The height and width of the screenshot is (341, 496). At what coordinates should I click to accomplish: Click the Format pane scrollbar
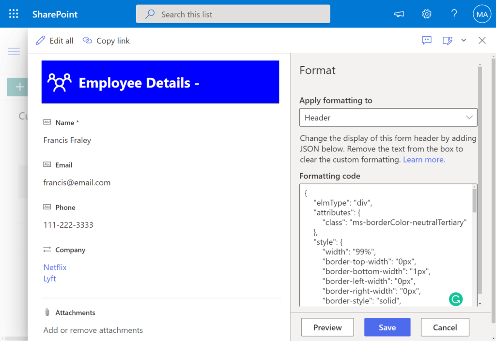pyautogui.click(x=480, y=180)
